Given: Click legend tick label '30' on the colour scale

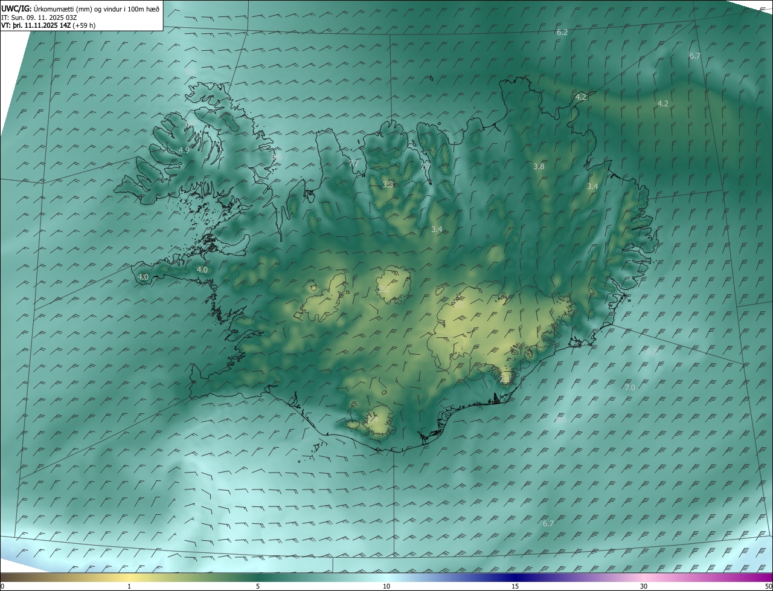Looking at the screenshot, I should (x=644, y=586).
